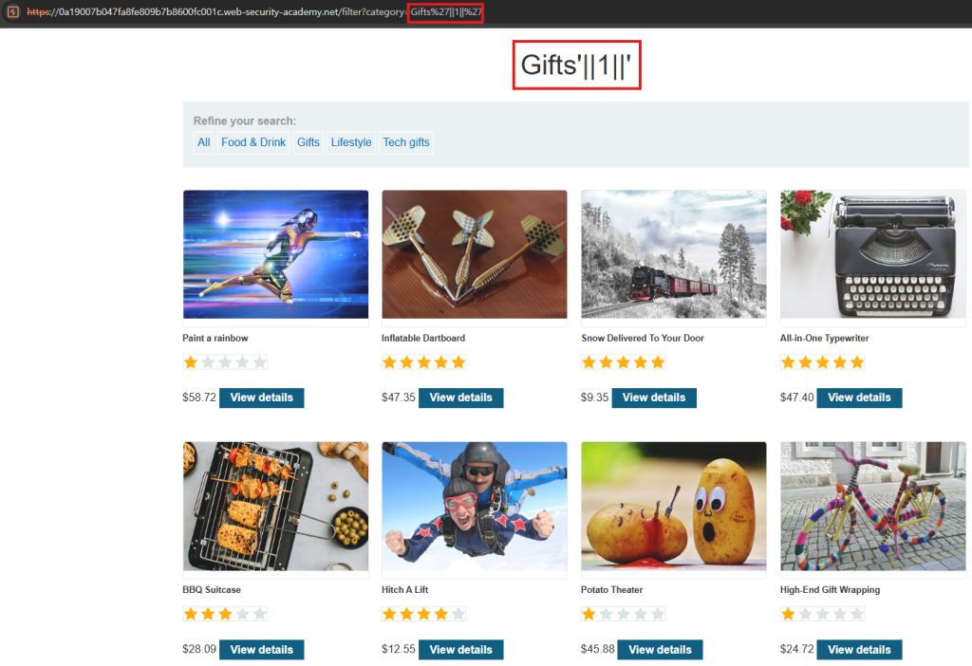Click the skydiving Hitch A Lift image
The width and height of the screenshot is (972, 666).
tap(475, 507)
